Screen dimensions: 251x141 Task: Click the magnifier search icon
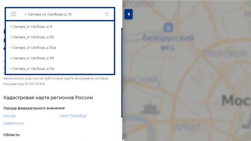107,14
